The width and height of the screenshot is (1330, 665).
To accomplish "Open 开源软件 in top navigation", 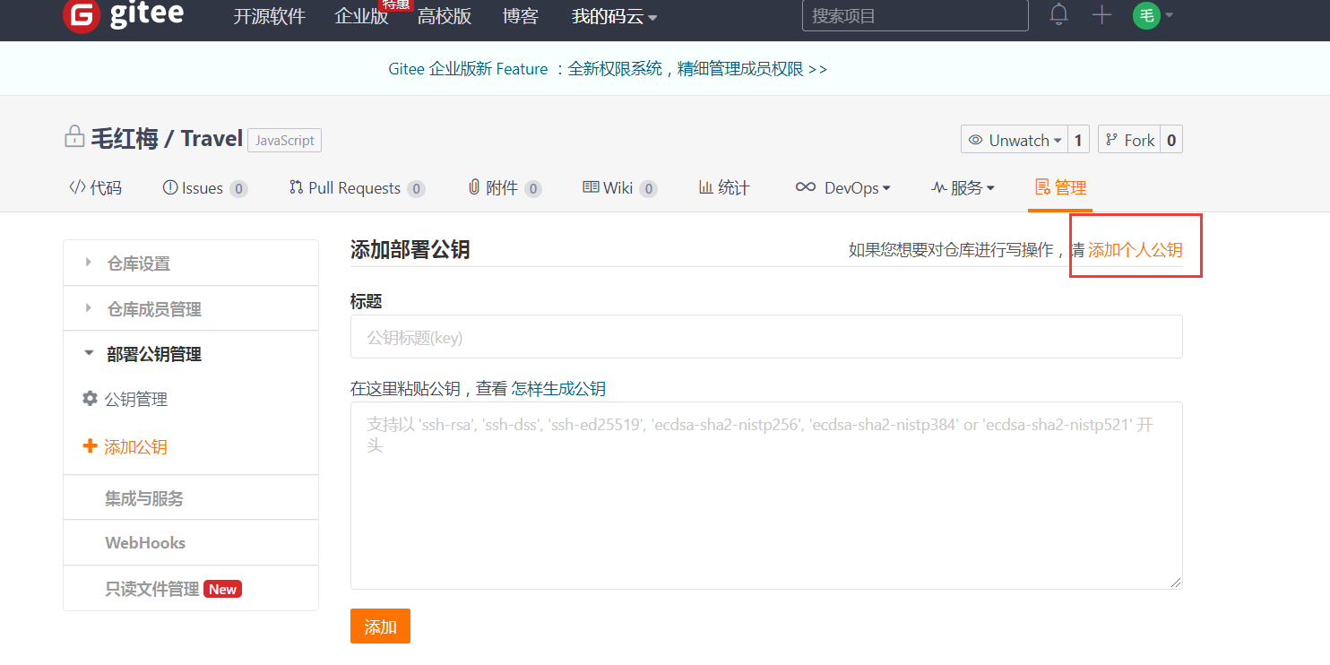I will coord(269,16).
